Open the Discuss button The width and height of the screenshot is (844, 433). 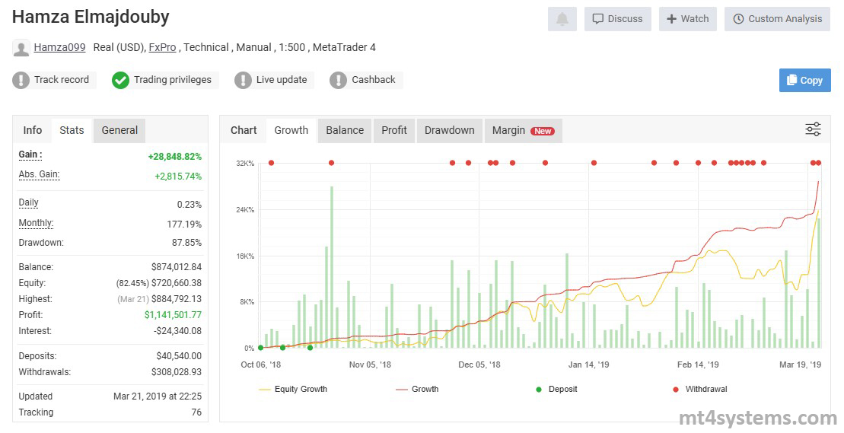click(x=617, y=19)
